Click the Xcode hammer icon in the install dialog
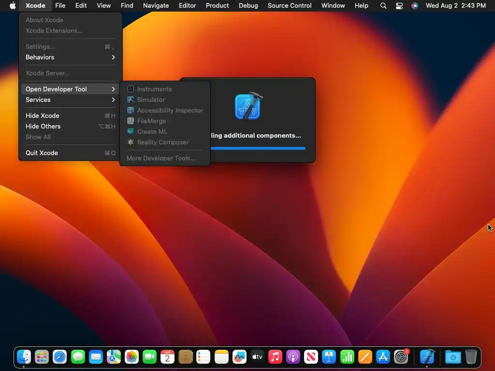495x371 pixels. (x=248, y=106)
